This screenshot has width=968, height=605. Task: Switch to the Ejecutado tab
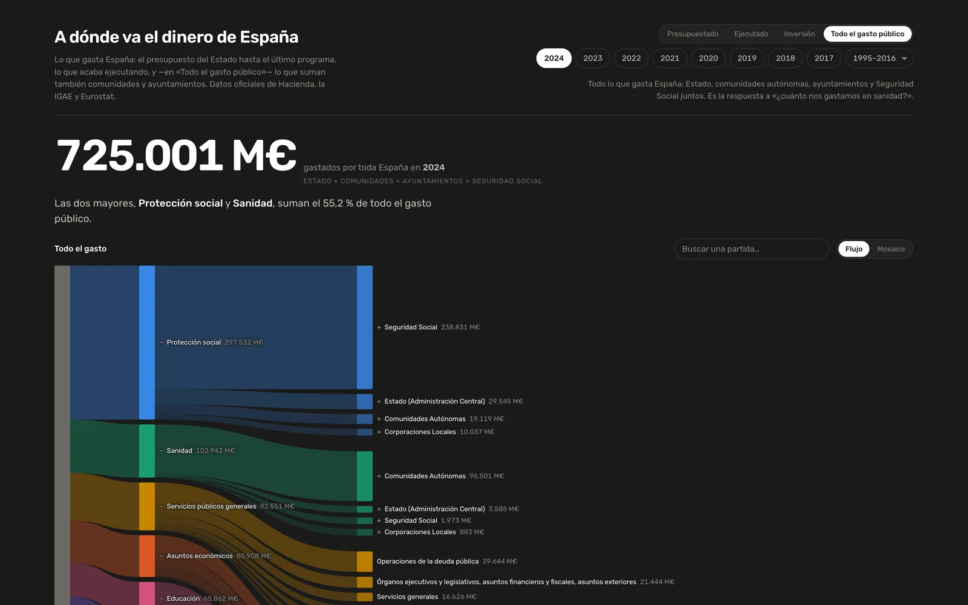coord(751,34)
